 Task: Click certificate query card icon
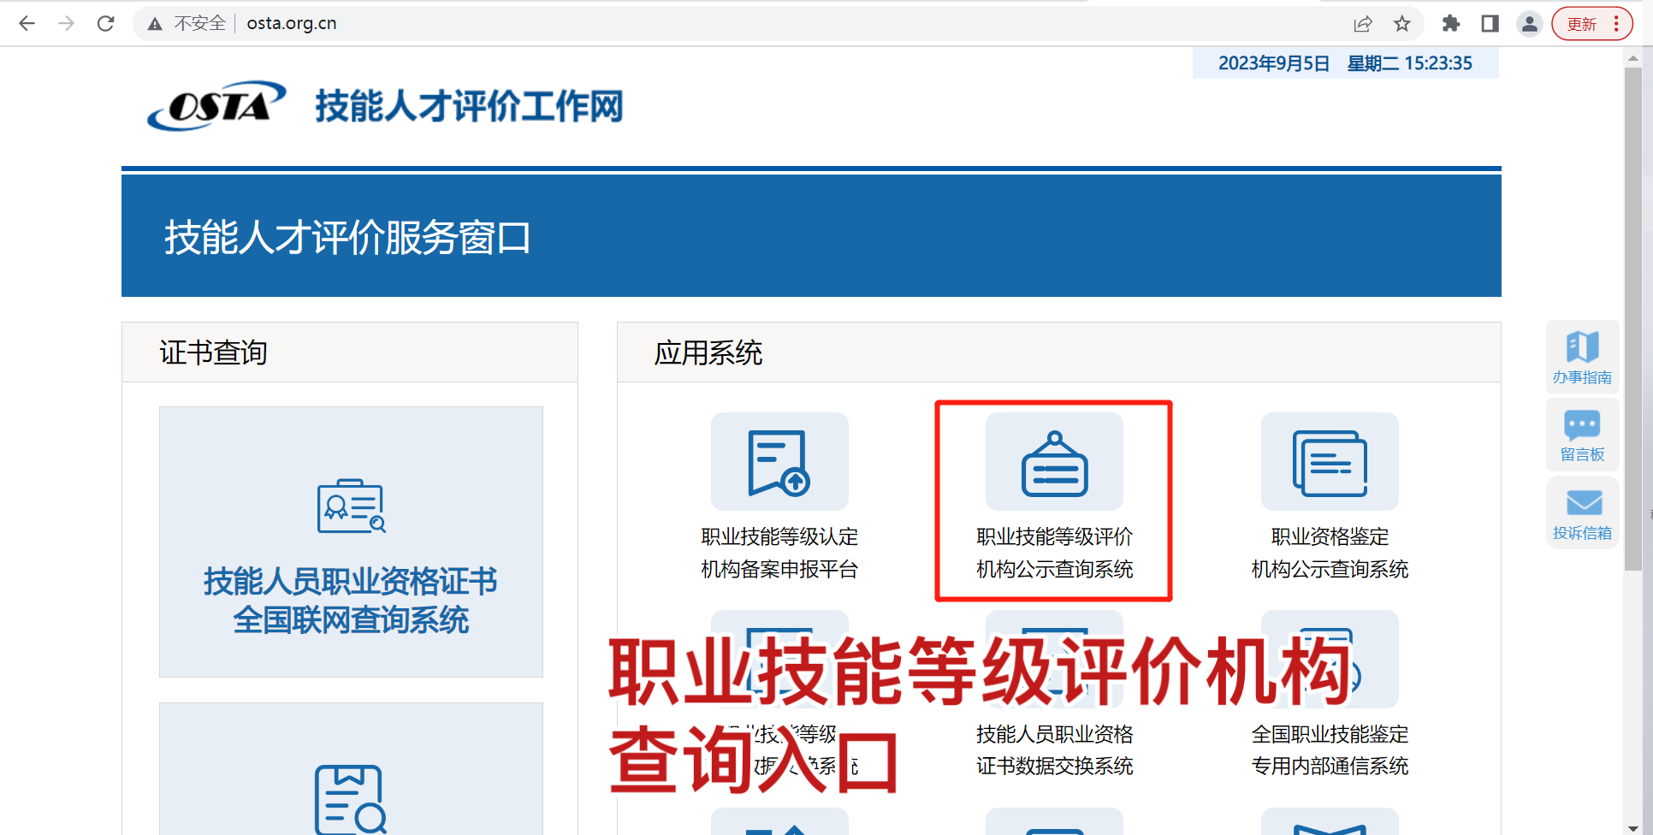(x=351, y=506)
